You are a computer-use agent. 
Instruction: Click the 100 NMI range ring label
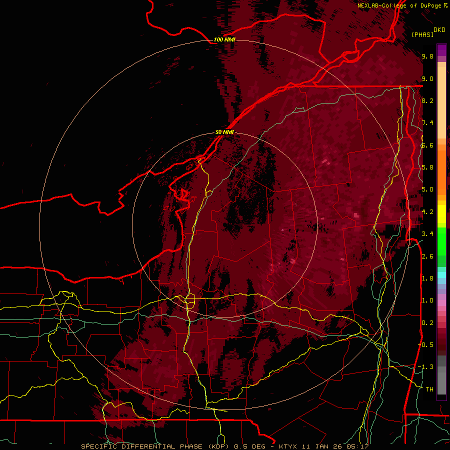pos(224,39)
